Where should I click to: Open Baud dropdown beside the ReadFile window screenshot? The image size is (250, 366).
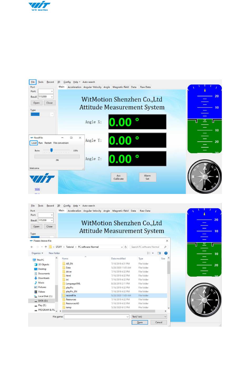tap(52, 97)
